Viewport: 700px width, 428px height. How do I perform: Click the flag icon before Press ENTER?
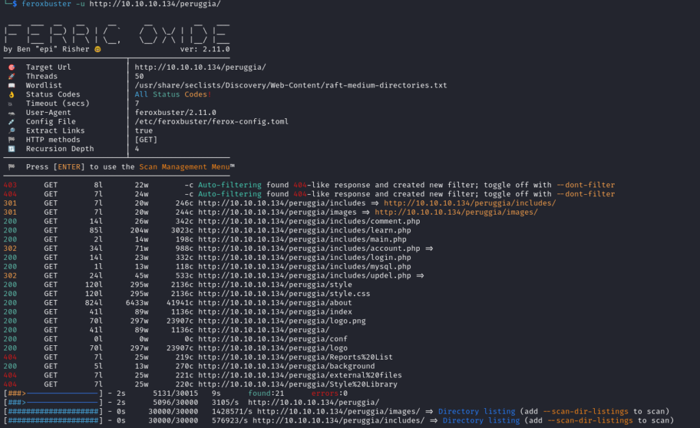click(11, 167)
